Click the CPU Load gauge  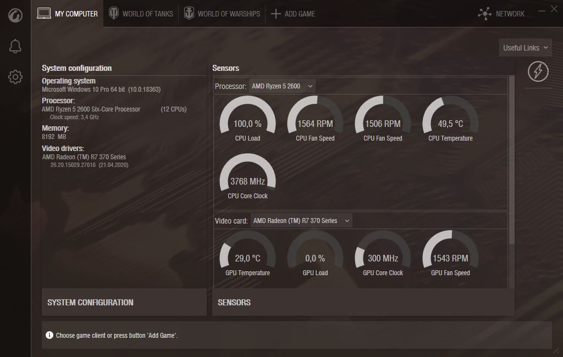[x=247, y=119]
